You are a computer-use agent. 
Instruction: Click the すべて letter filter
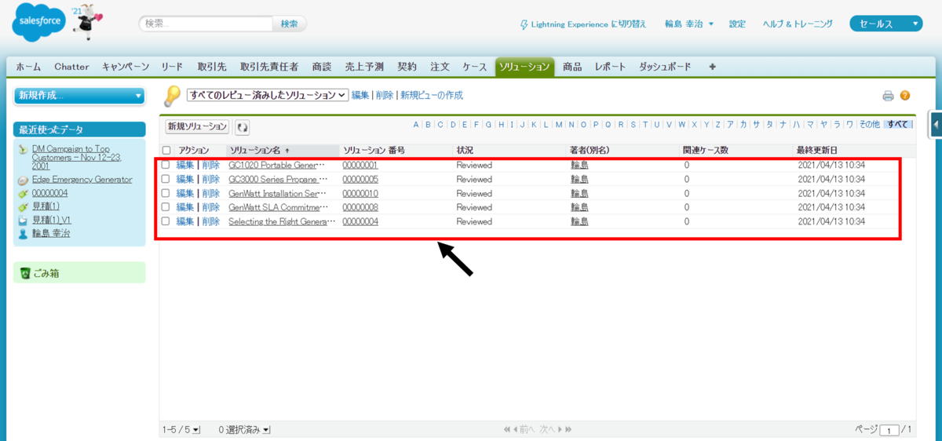897,124
